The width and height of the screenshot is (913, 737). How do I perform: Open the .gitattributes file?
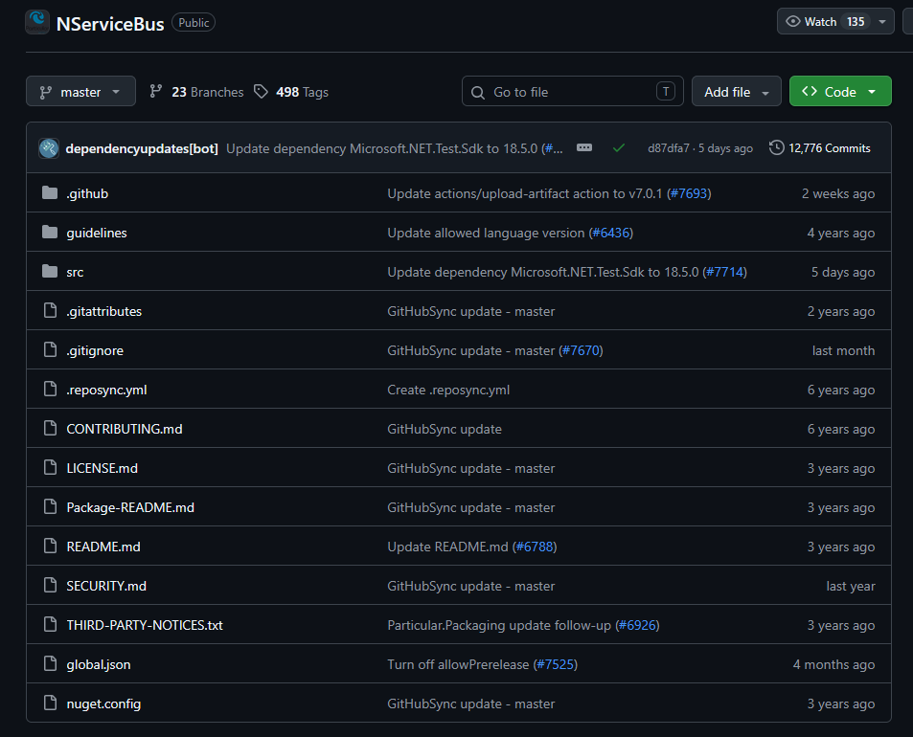104,311
